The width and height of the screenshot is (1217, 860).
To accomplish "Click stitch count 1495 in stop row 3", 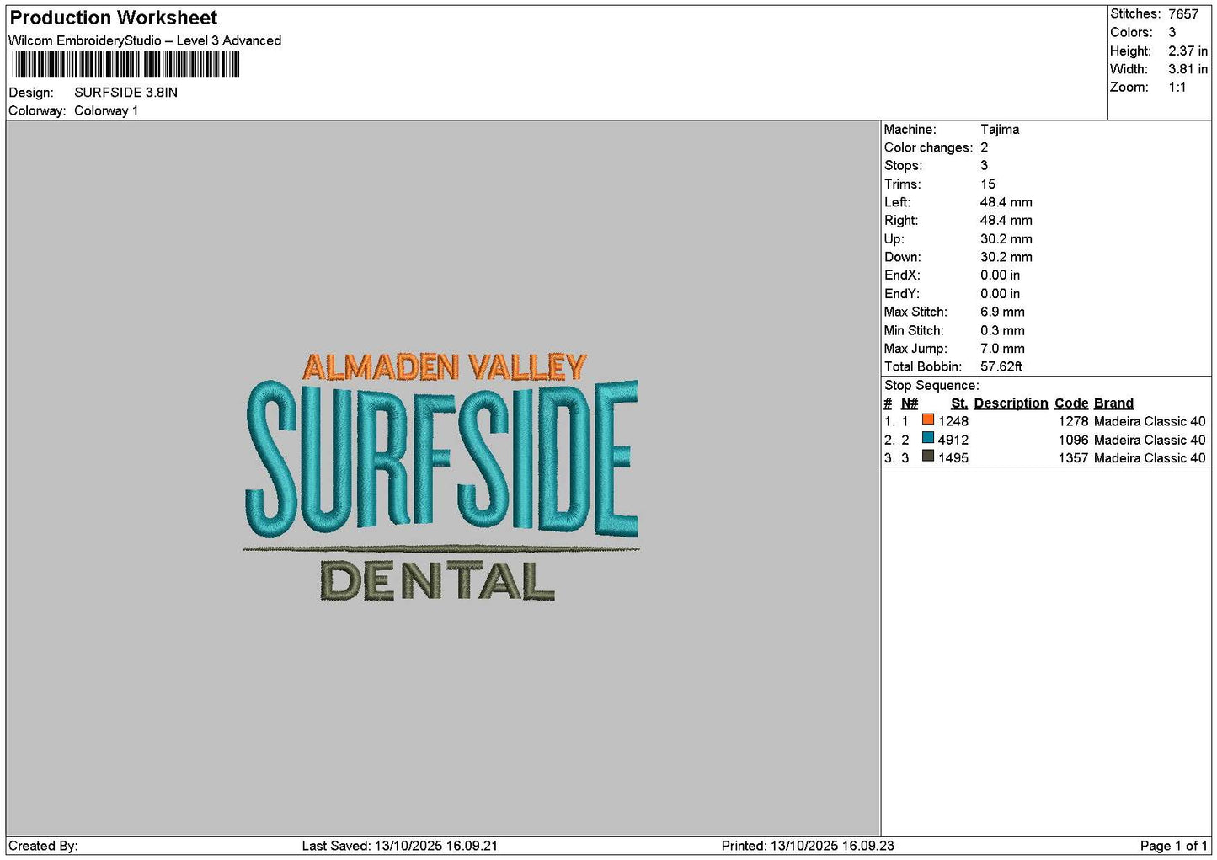I will (953, 458).
